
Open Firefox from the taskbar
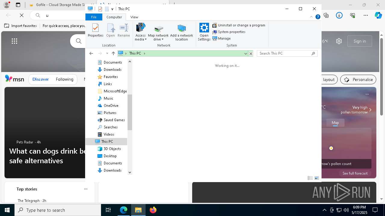click(x=153, y=210)
